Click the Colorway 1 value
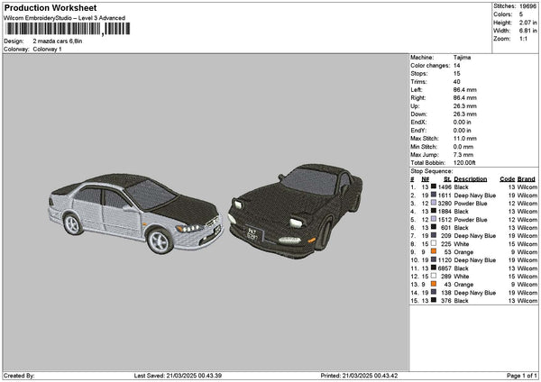The width and height of the screenshot is (541, 382). [48, 49]
